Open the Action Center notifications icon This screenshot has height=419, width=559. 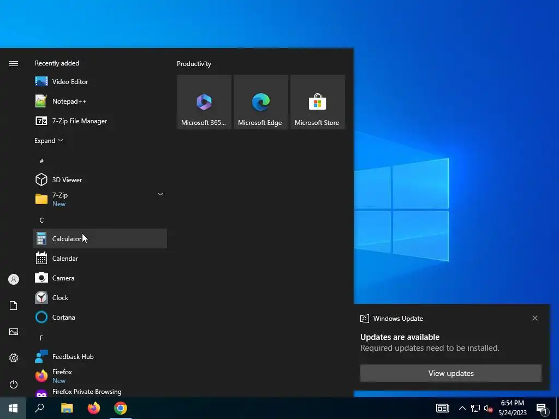(542, 408)
